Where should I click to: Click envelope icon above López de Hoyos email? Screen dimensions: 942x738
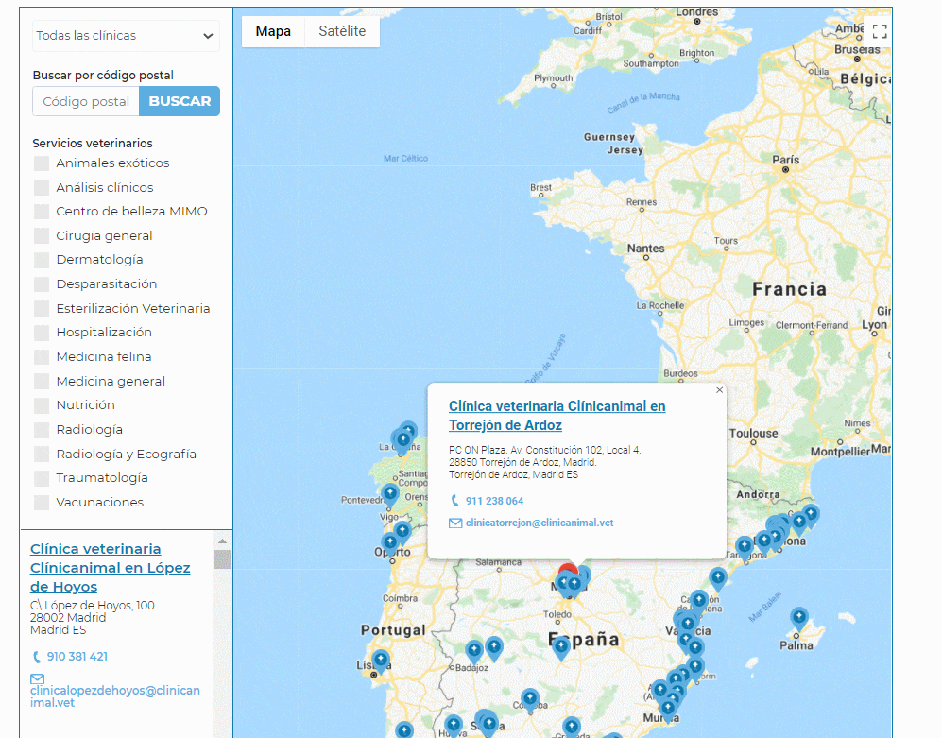tap(37, 679)
